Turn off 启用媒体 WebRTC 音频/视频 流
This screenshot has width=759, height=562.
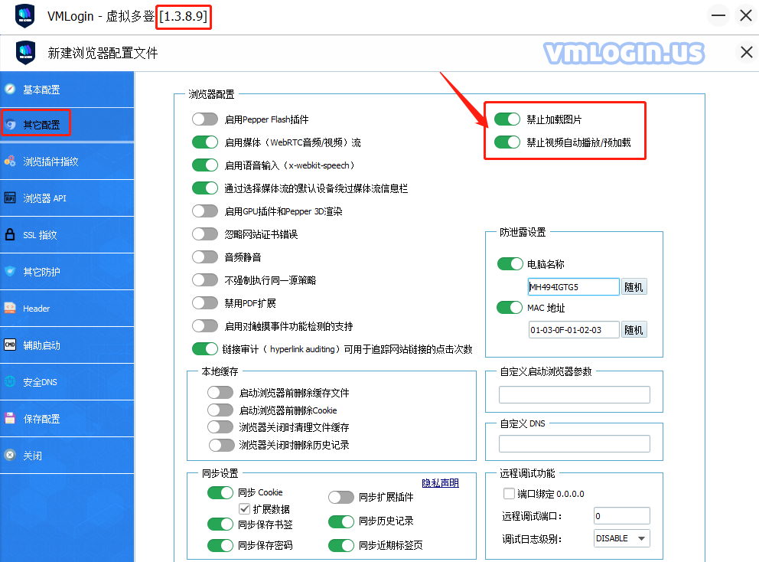205,142
